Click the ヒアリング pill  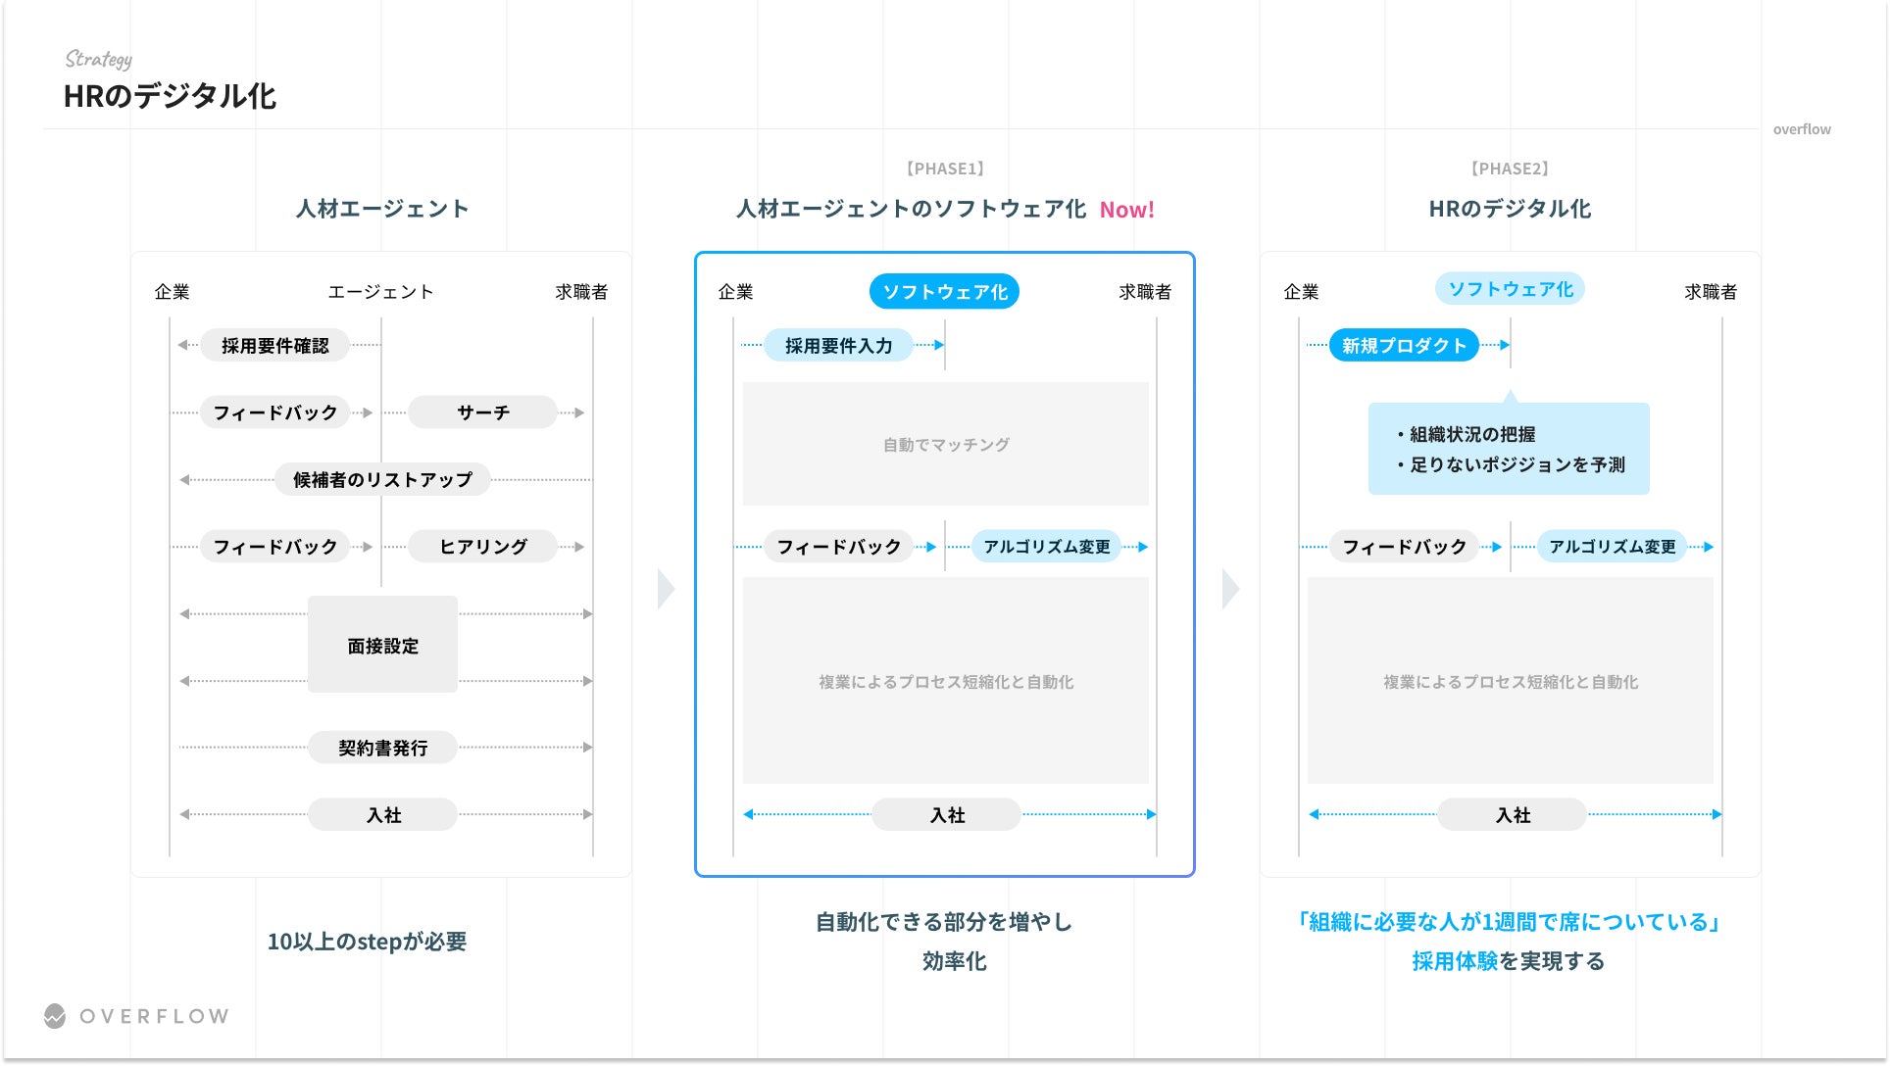point(482,547)
